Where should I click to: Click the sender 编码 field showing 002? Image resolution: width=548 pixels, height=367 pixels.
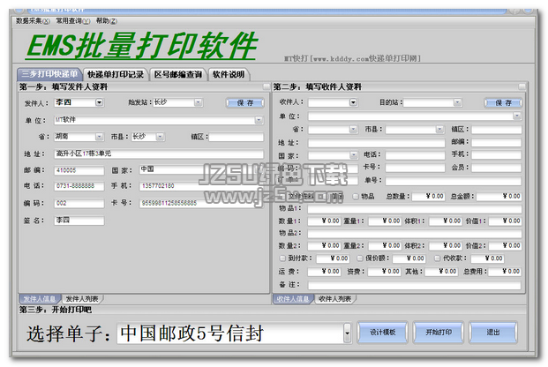79,204
